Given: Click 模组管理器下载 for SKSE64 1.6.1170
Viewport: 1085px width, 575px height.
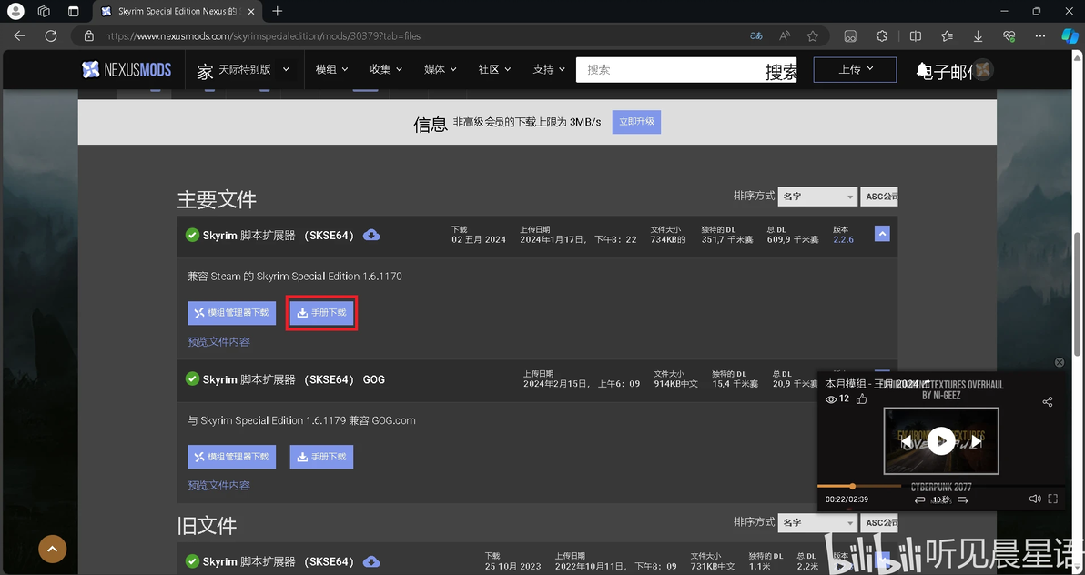Looking at the screenshot, I should 232,313.
